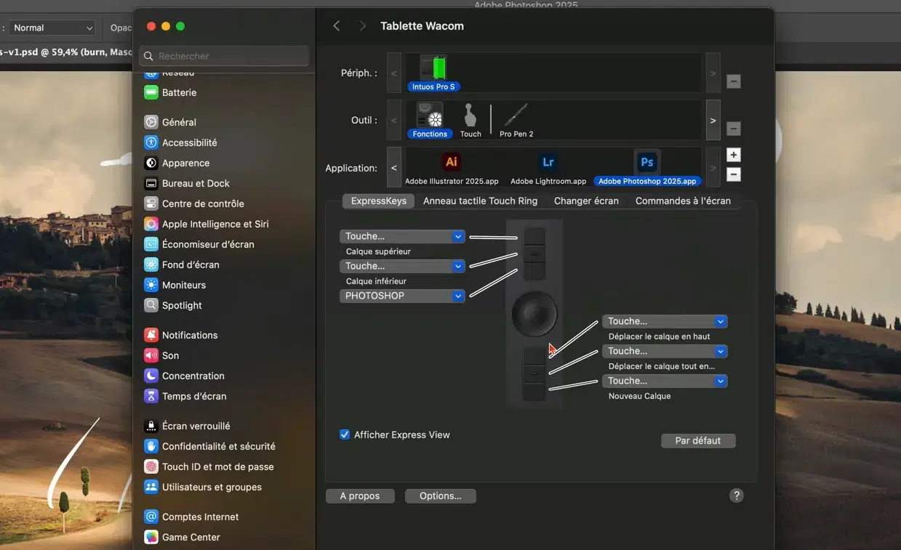
Task: Select the Fonctions tool icon
Action: point(429,115)
